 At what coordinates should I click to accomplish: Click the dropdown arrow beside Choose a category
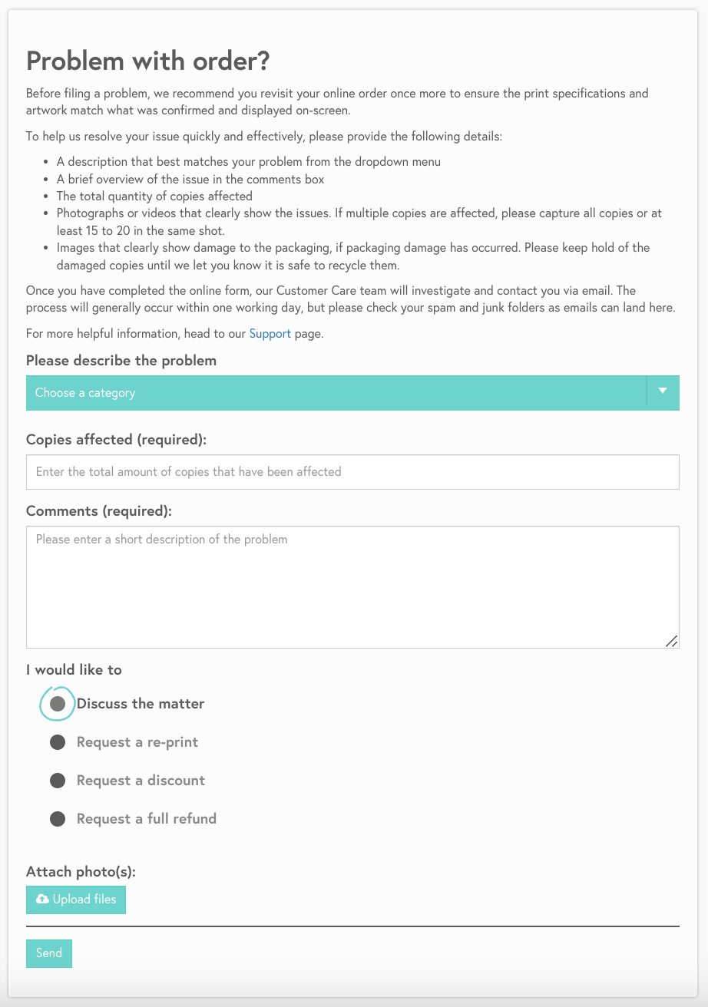tap(663, 392)
